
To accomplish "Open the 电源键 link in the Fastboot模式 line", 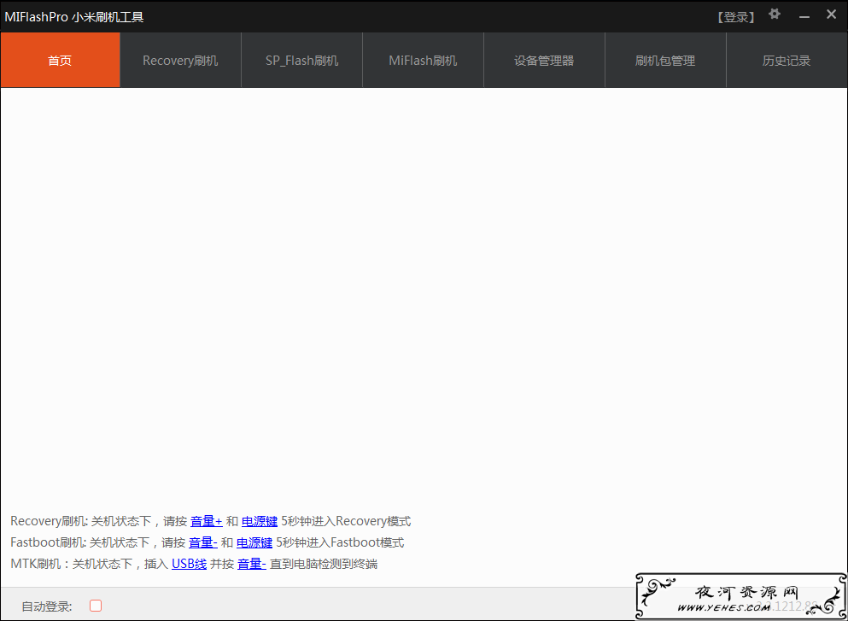I will [x=254, y=542].
